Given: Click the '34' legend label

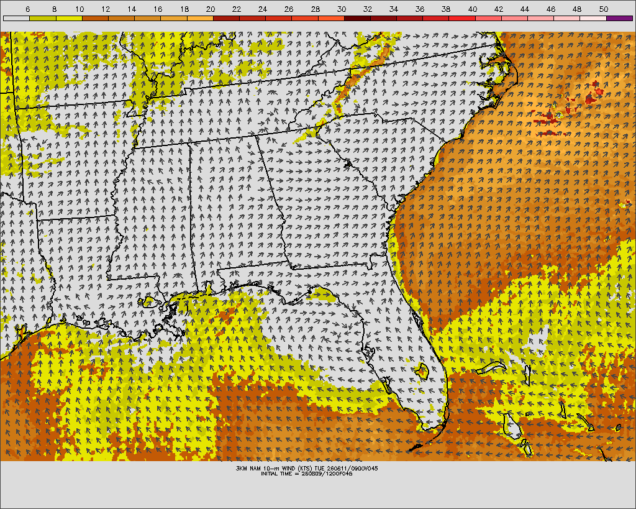Looking at the screenshot, I should pos(393,9).
